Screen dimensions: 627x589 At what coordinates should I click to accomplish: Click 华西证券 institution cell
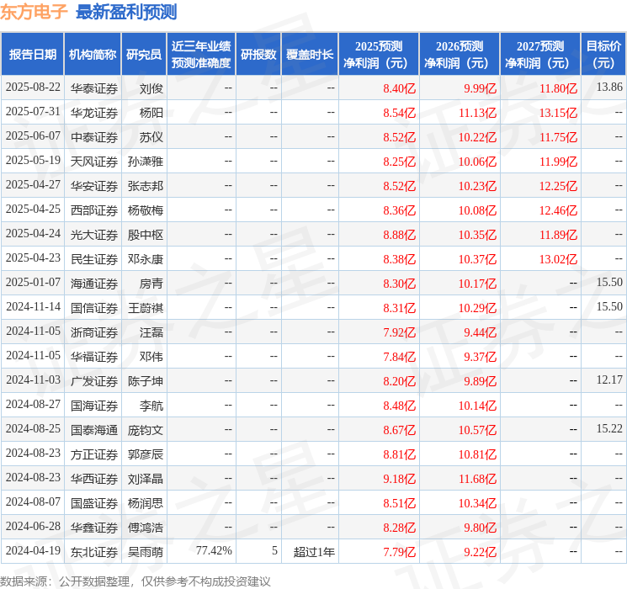[x=94, y=479]
